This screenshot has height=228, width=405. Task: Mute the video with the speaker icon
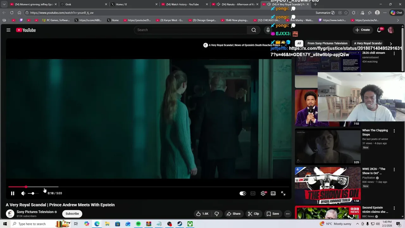click(23, 193)
